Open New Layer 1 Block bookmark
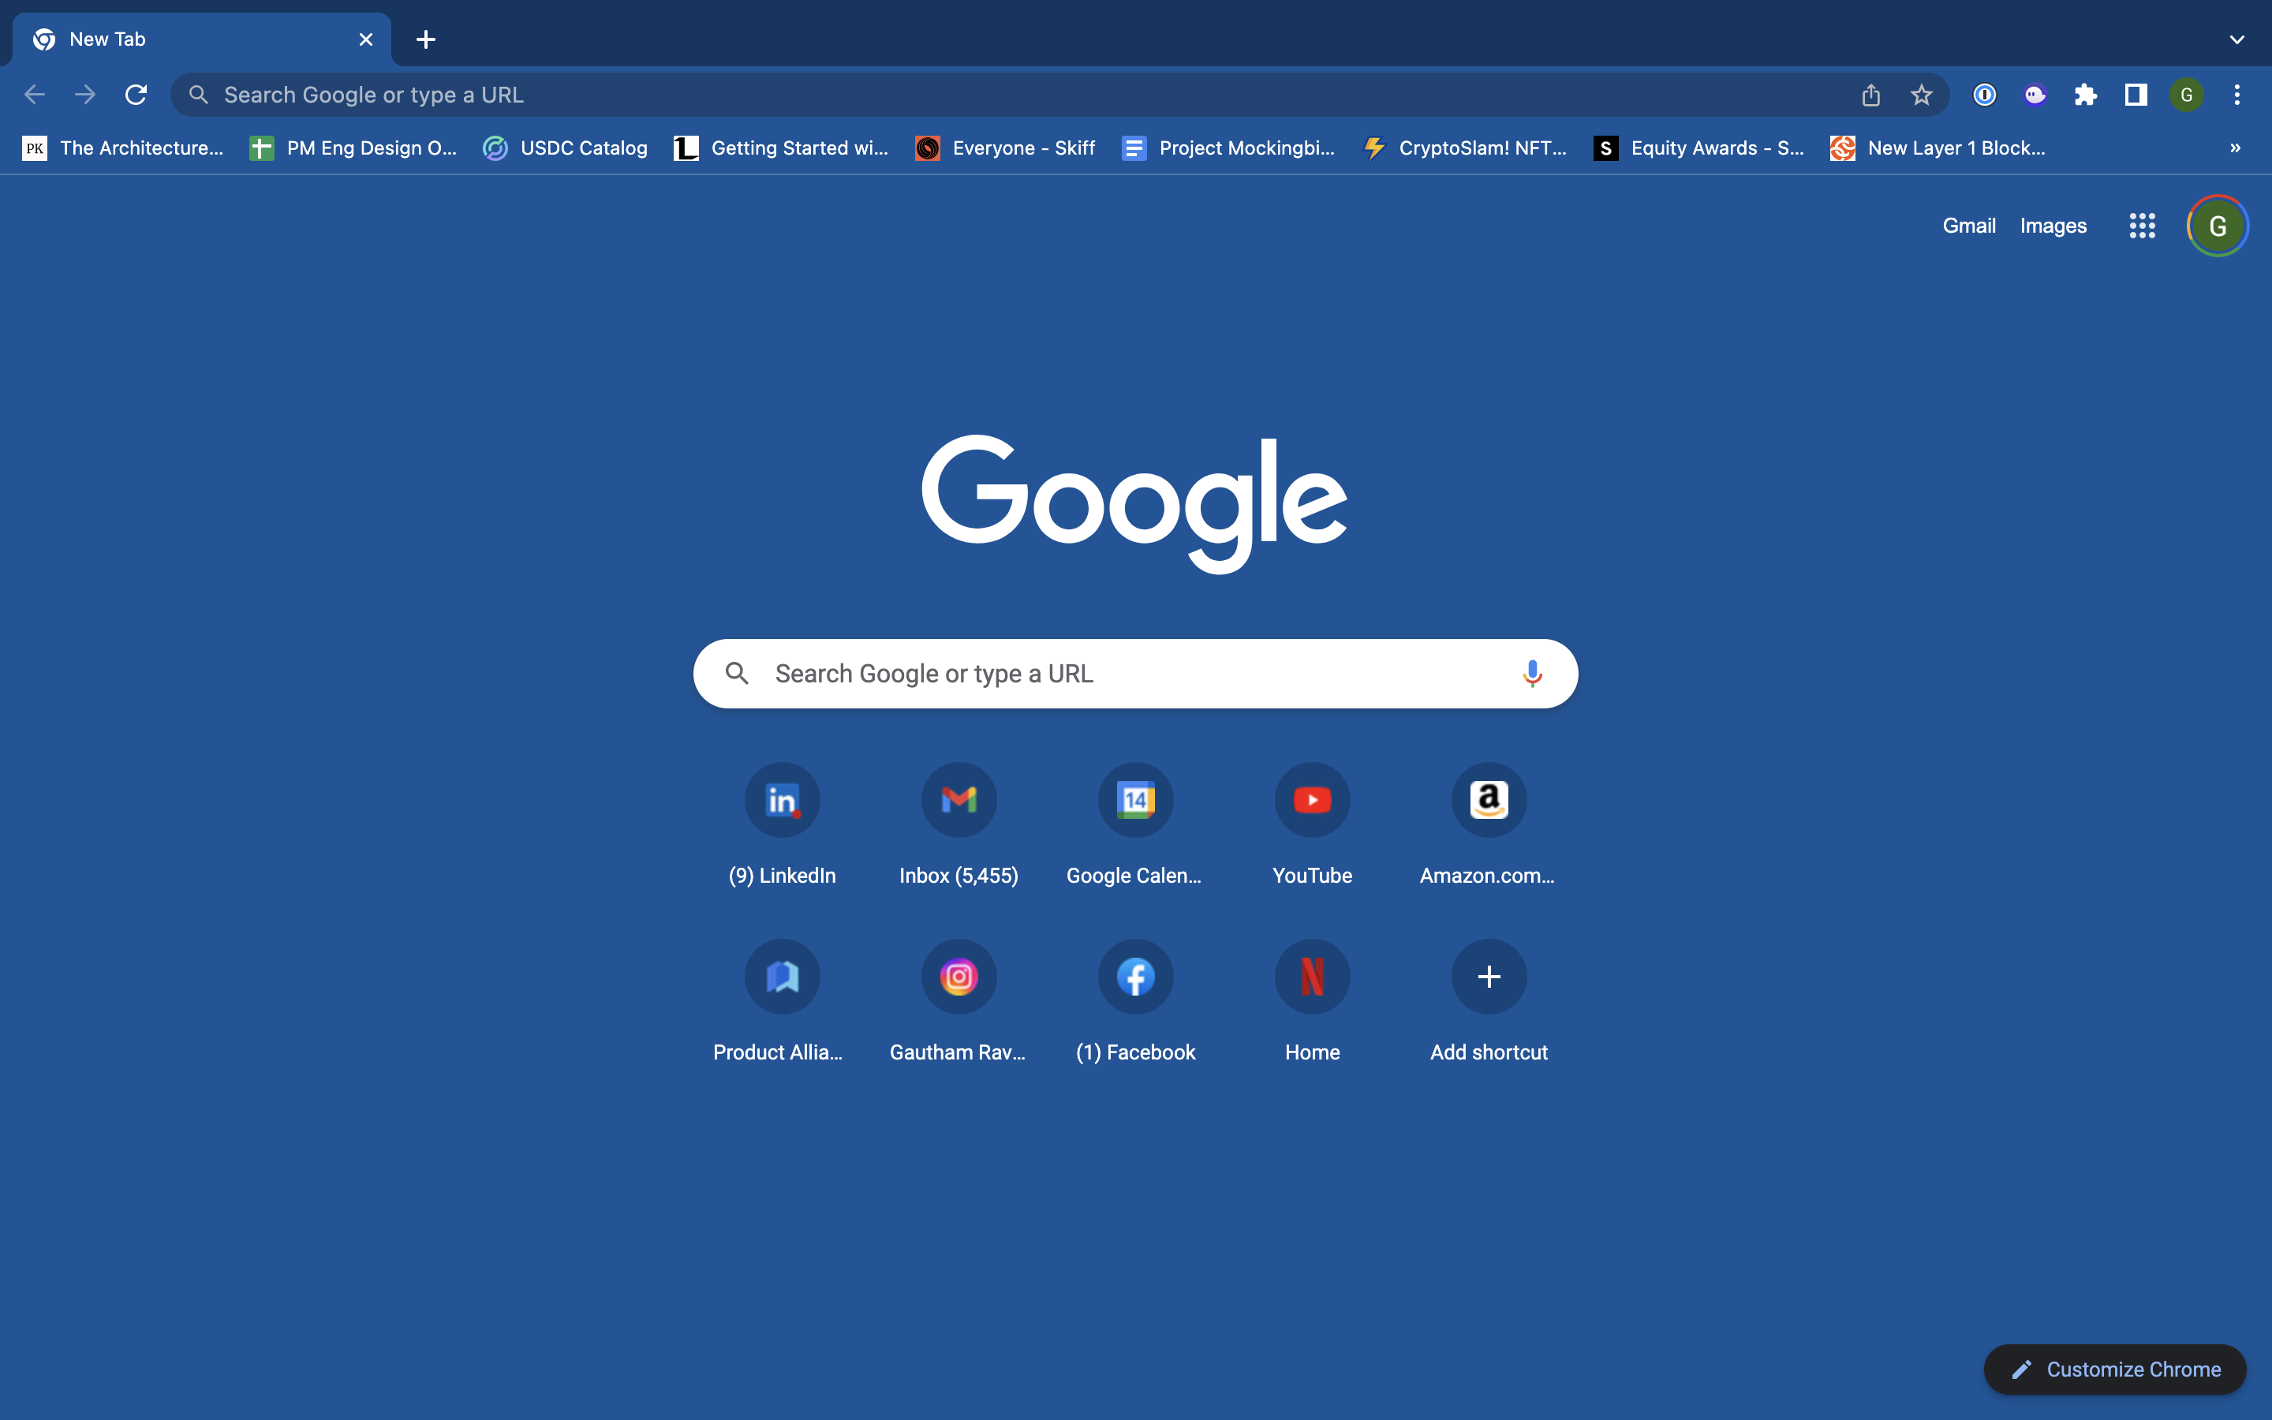The image size is (2272, 1420). tap(1938, 148)
